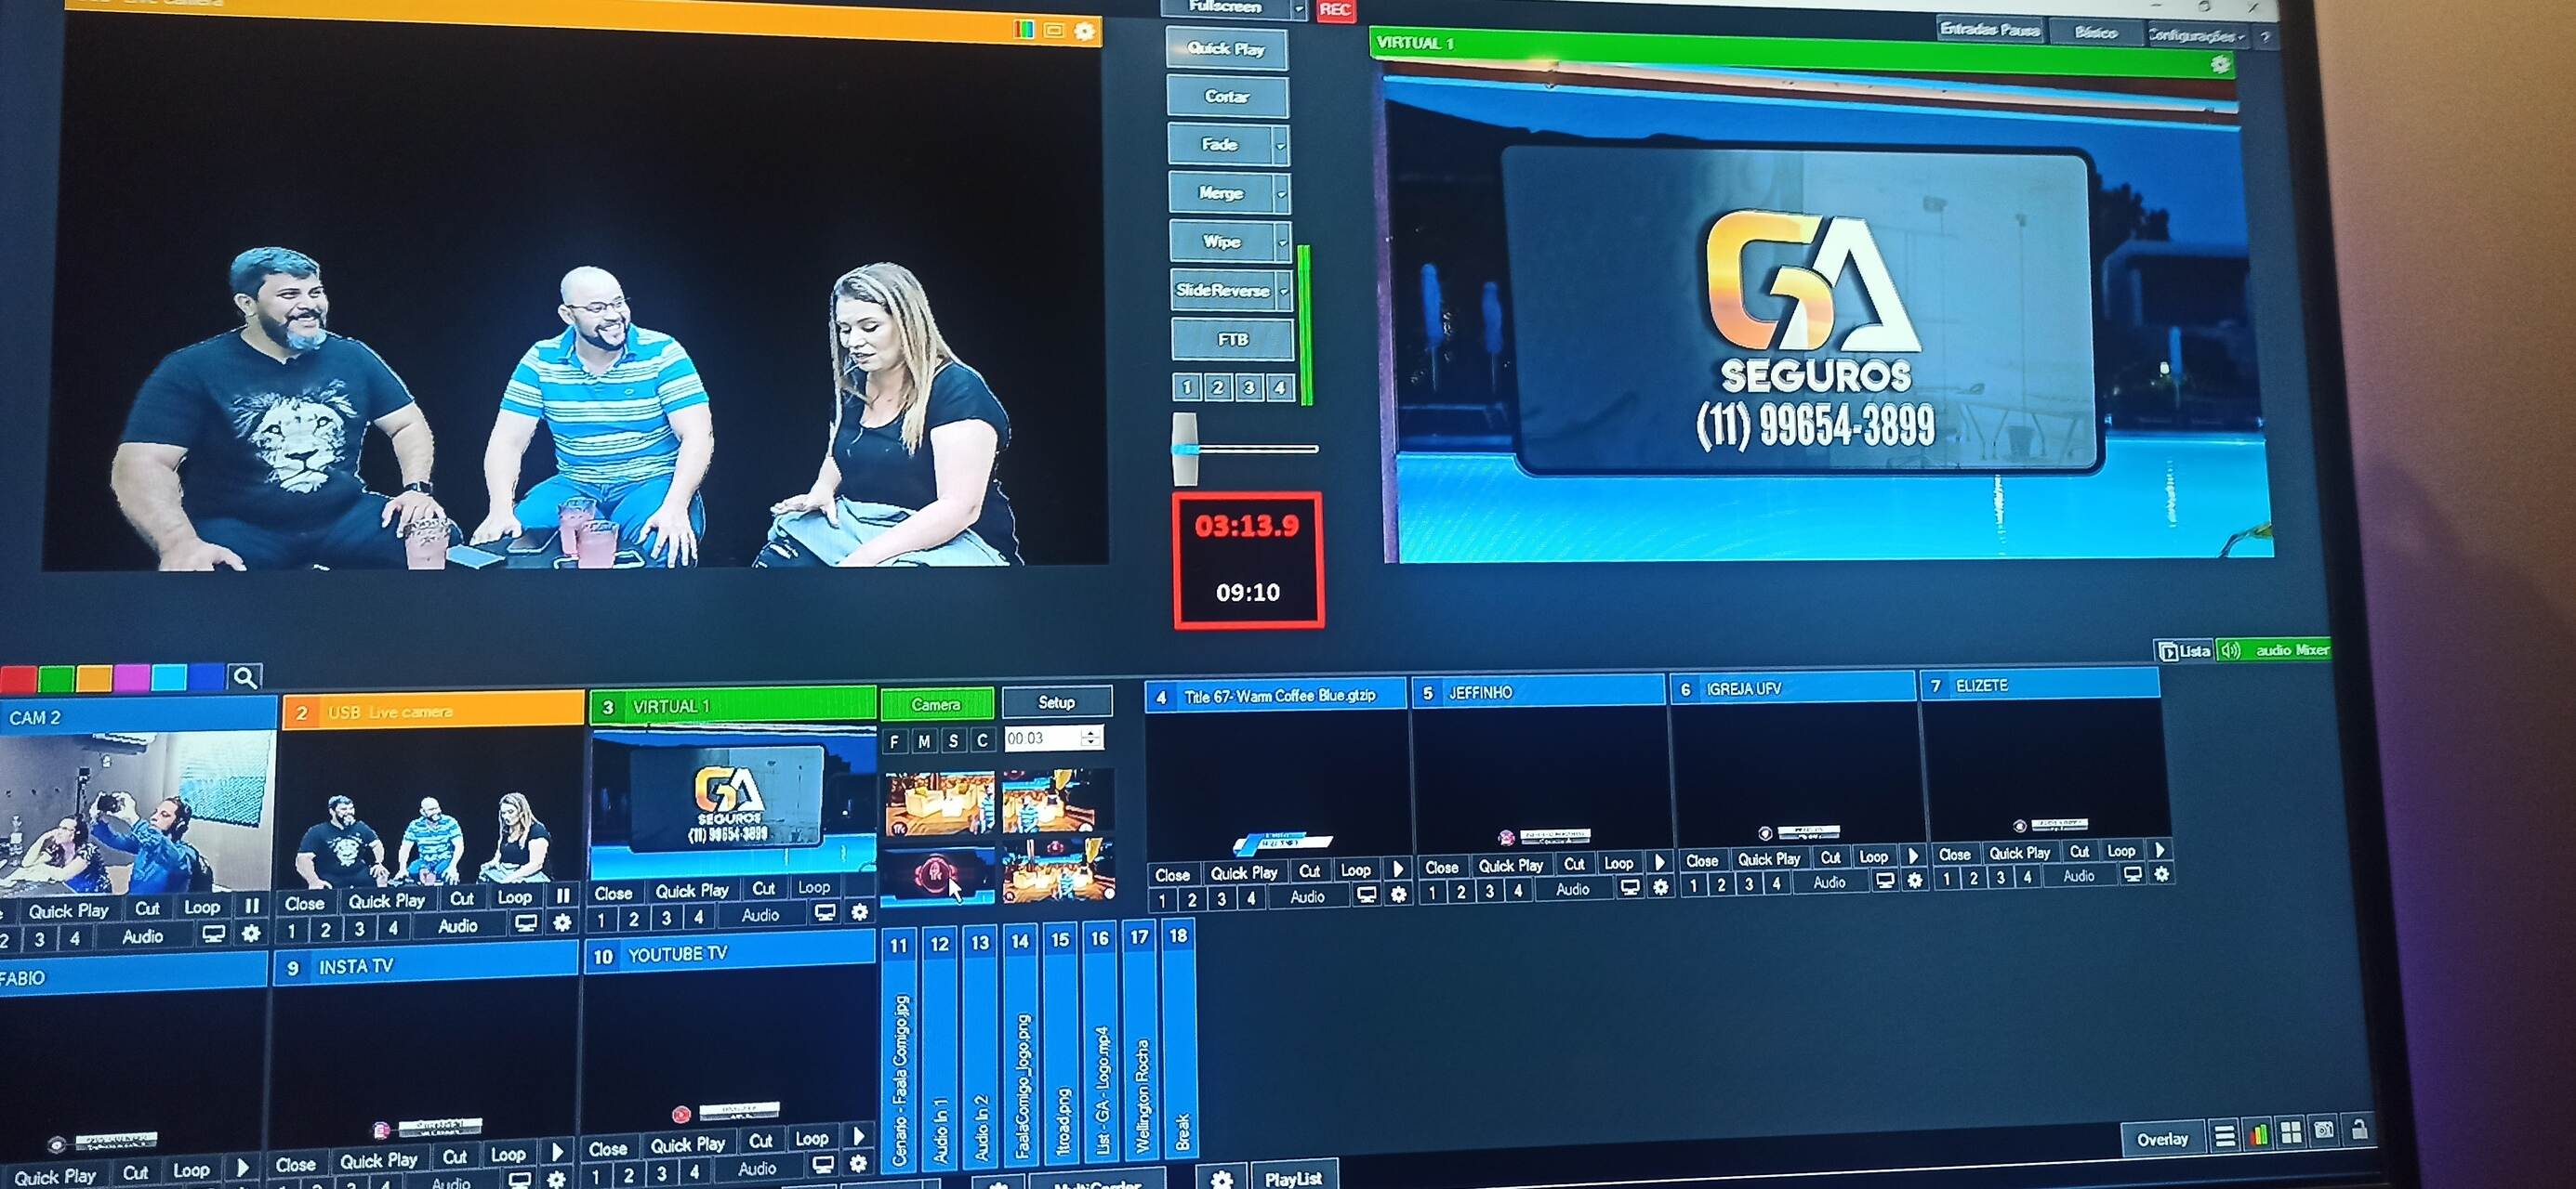Toggle overlay 1 on VIRTUAL 1 input
The image size is (2576, 1189).
[x=602, y=921]
